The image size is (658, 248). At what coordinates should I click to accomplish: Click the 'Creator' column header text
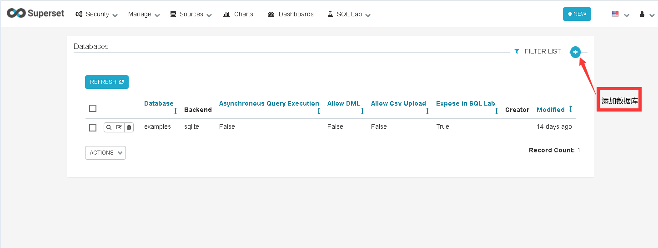(x=517, y=110)
